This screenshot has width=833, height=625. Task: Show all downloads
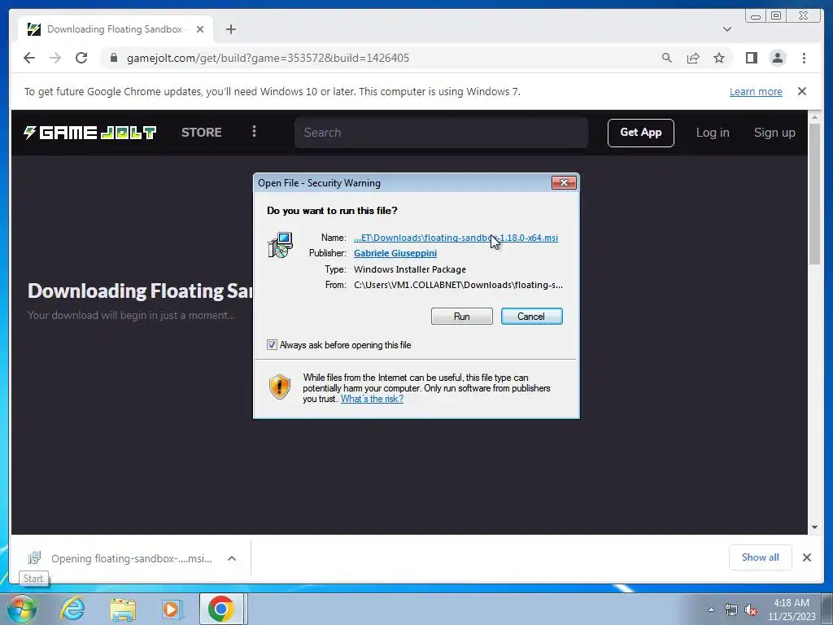pyautogui.click(x=761, y=557)
